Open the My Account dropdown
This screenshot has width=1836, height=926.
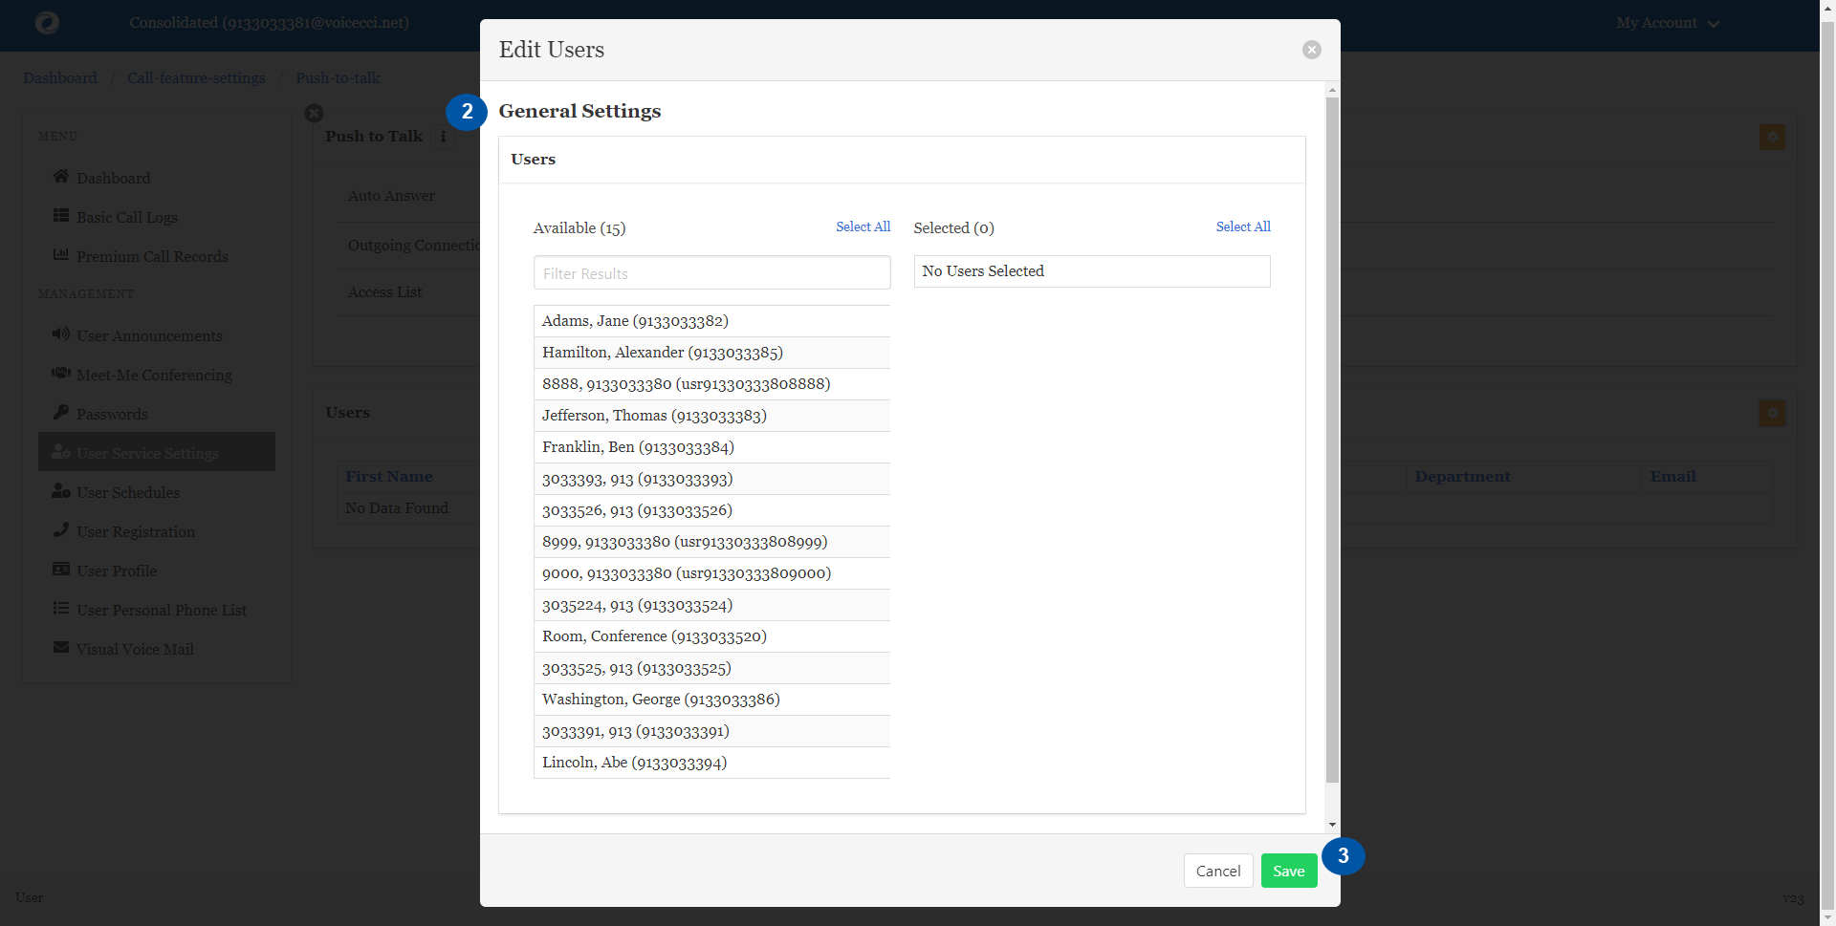(1667, 23)
